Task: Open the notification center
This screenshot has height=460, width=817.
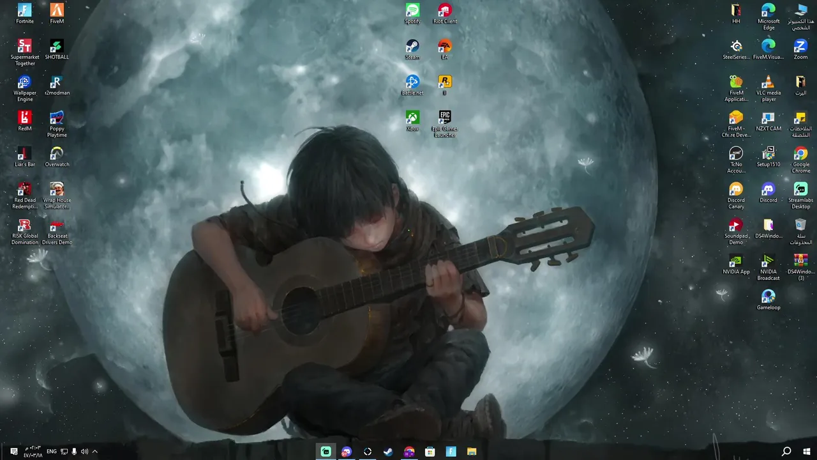Action: pyautogui.click(x=14, y=452)
